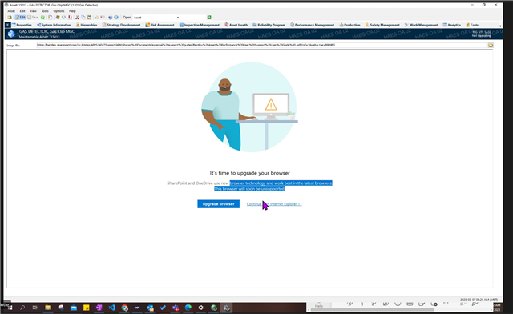513x314 pixels.
Task: Open the Options menu
Action: point(59,11)
